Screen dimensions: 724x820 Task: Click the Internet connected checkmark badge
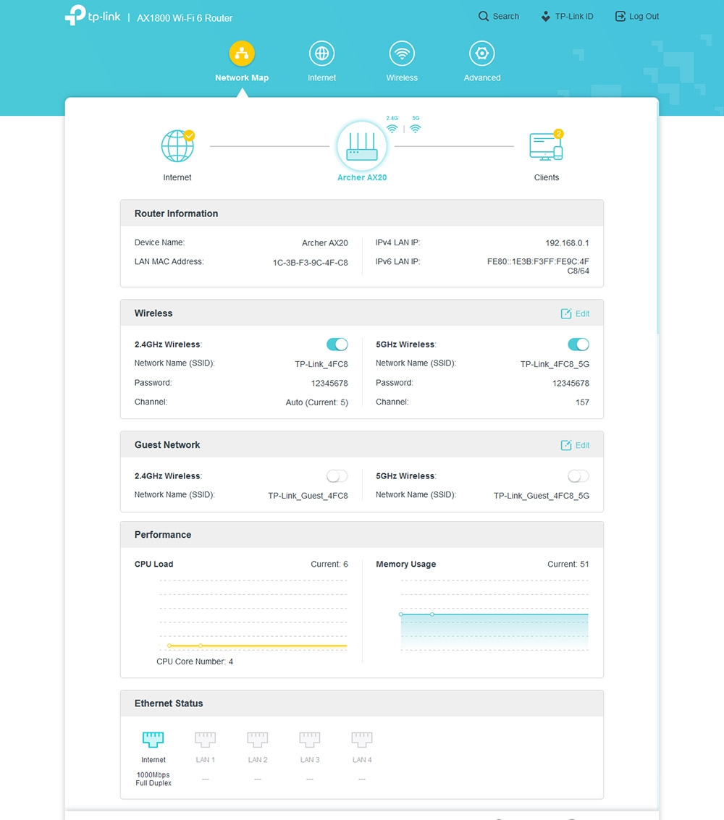(190, 135)
